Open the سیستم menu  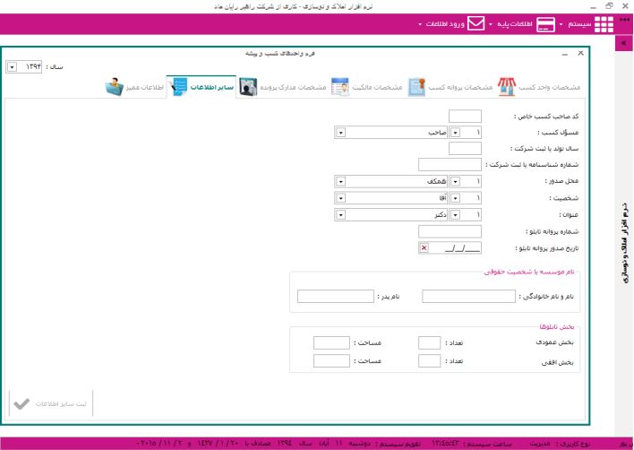[x=578, y=24]
